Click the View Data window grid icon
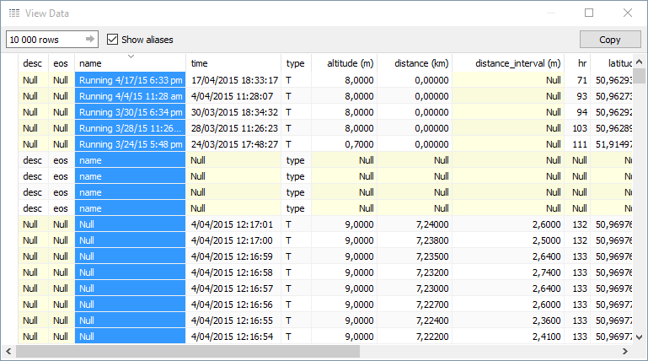The width and height of the screenshot is (648, 361). click(x=14, y=13)
